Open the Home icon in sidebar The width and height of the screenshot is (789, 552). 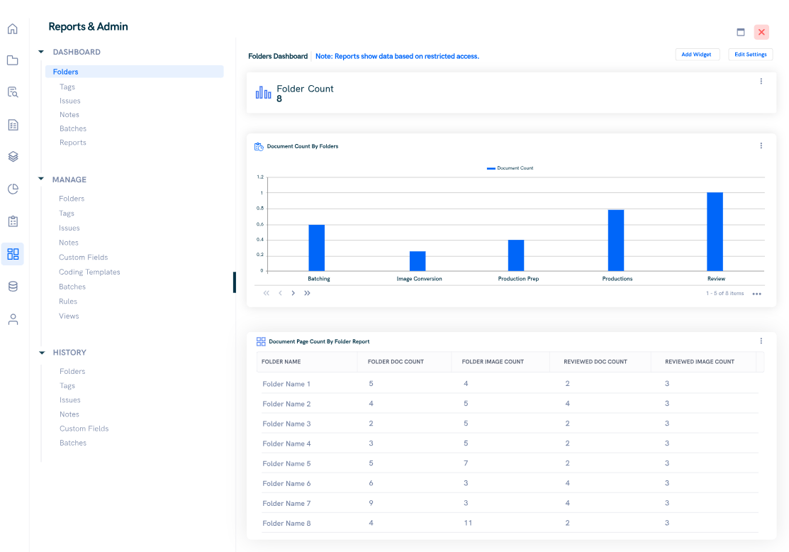[13, 28]
